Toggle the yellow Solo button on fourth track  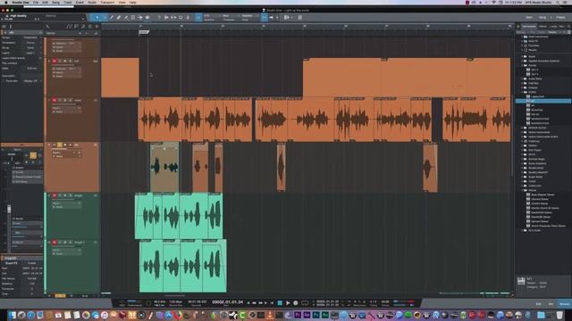click(x=60, y=144)
